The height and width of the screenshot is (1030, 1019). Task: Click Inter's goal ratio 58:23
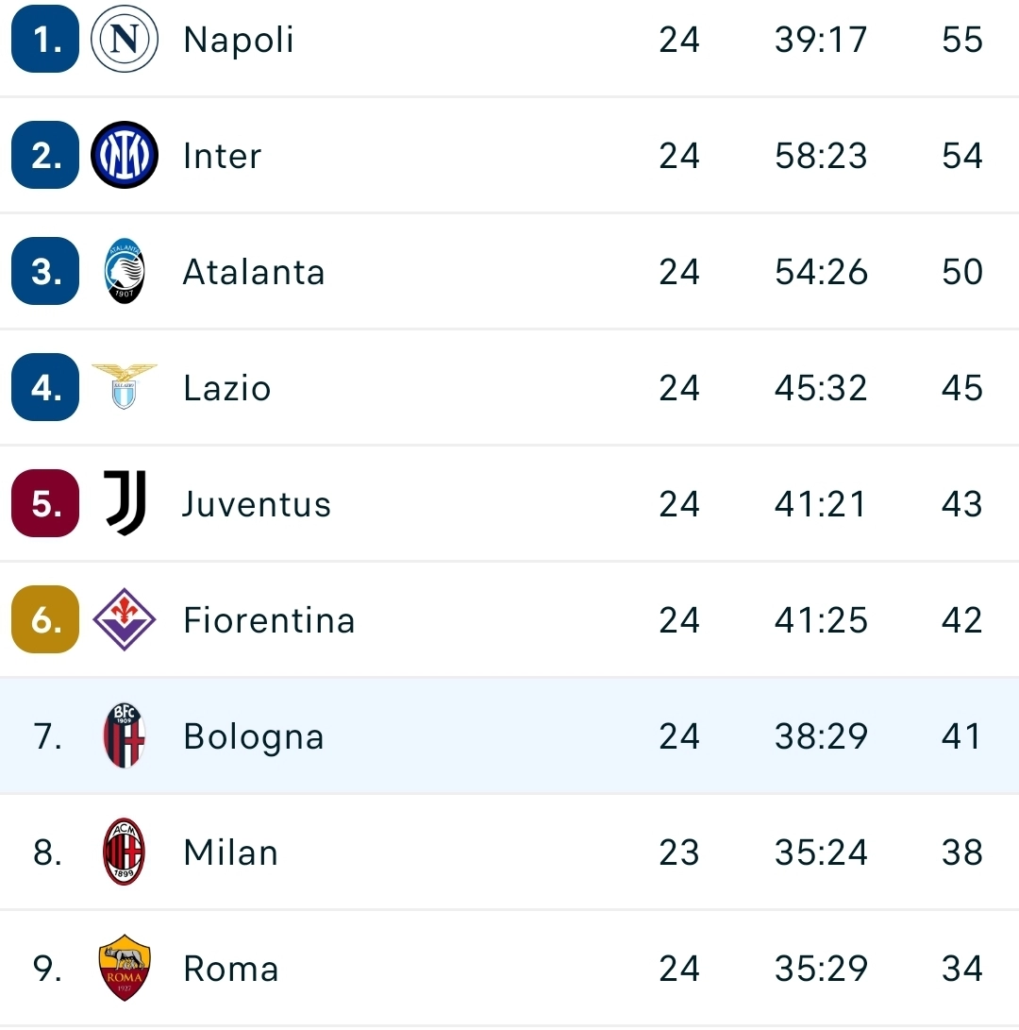[821, 156]
